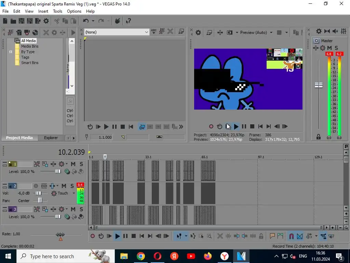Toggle Split Screen View in preview
350x263 pixels.
click(230, 33)
